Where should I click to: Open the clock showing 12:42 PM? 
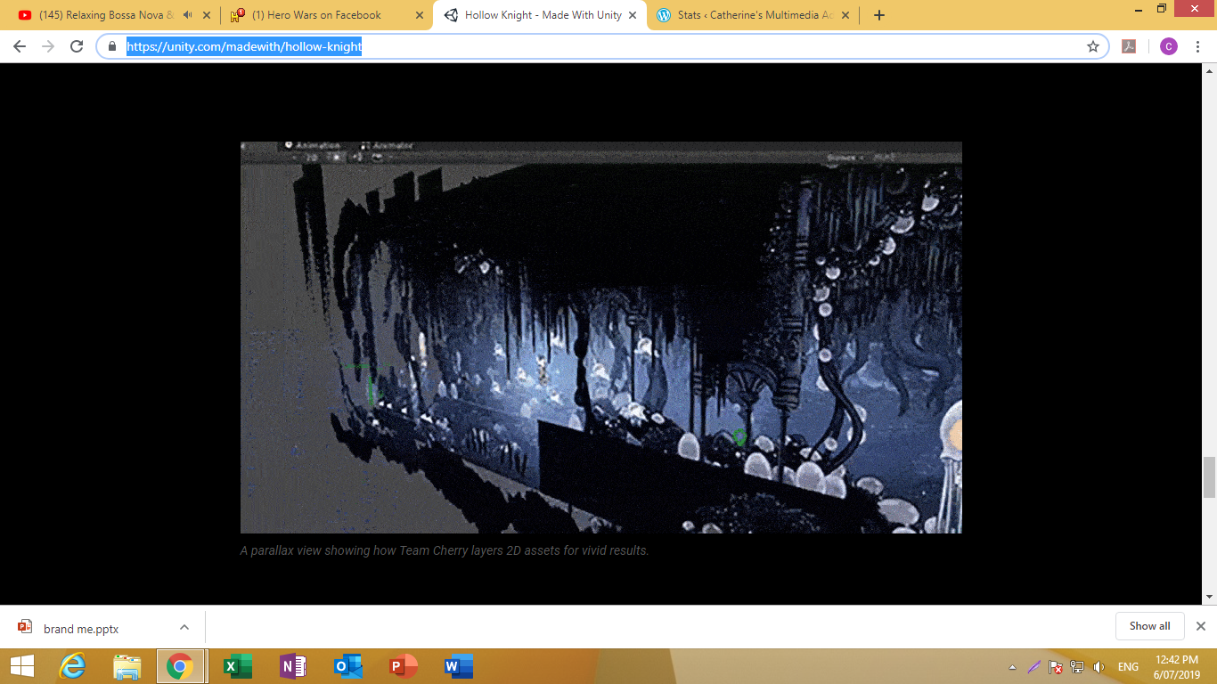tap(1177, 667)
